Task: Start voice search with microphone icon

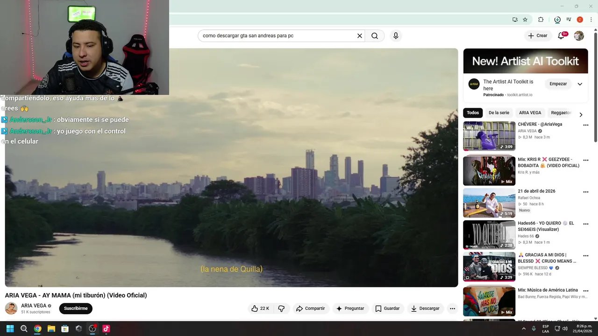Action: click(396, 35)
